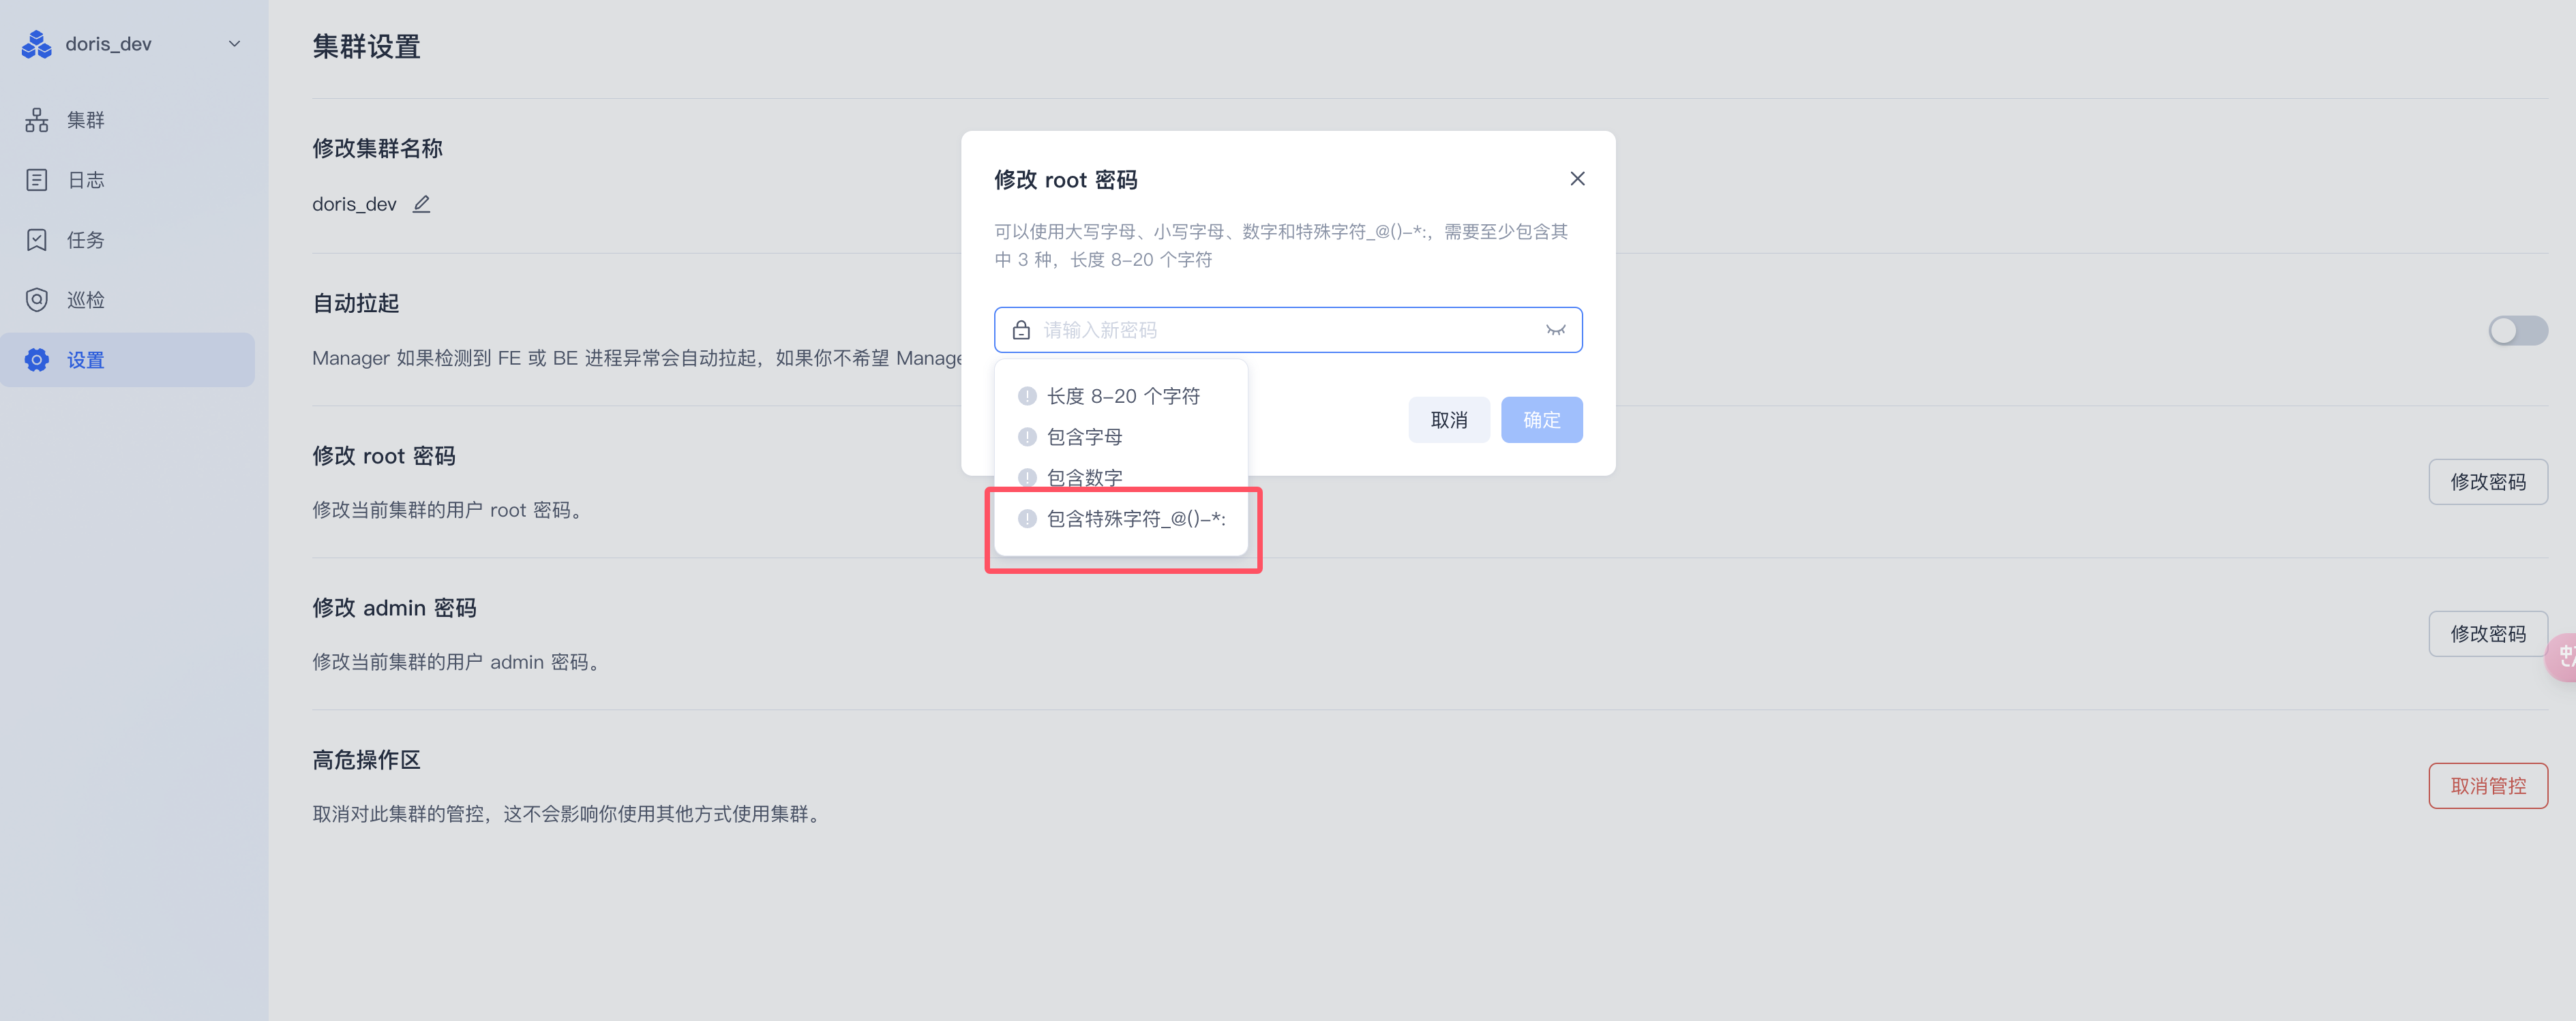Focus the 请输入新密码 input field
The height and width of the screenshot is (1021, 2576).
click(1288, 330)
